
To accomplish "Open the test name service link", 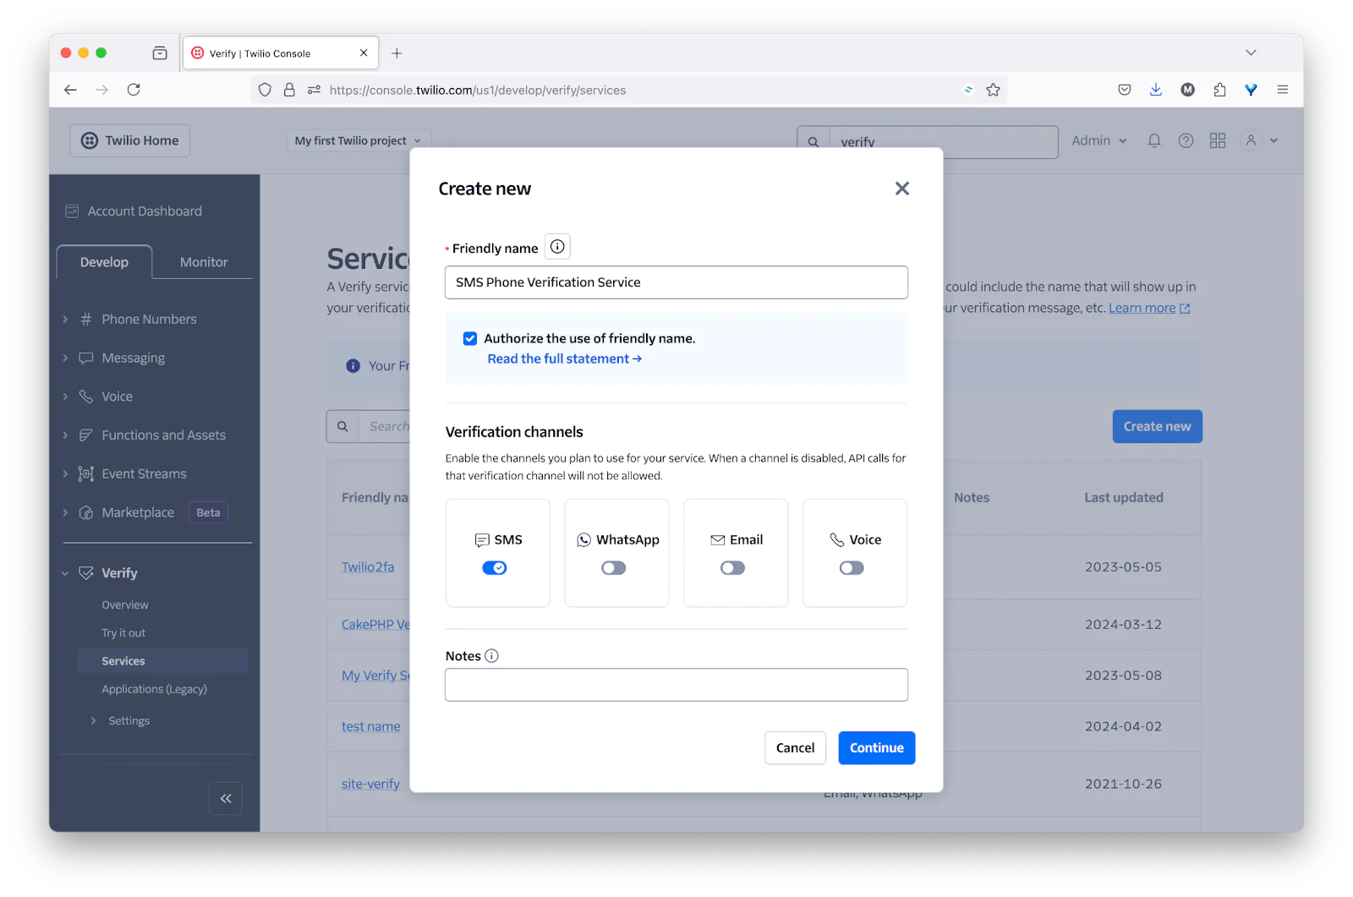I will point(371,727).
